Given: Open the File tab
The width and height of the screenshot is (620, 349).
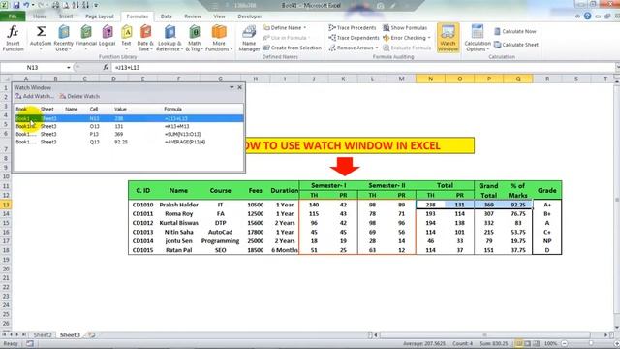Looking at the screenshot, I should pos(13,16).
